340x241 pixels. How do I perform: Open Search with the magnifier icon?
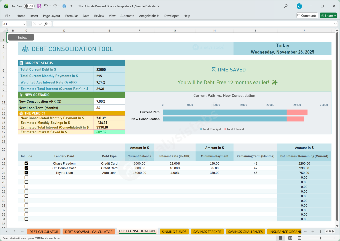click(x=286, y=6)
